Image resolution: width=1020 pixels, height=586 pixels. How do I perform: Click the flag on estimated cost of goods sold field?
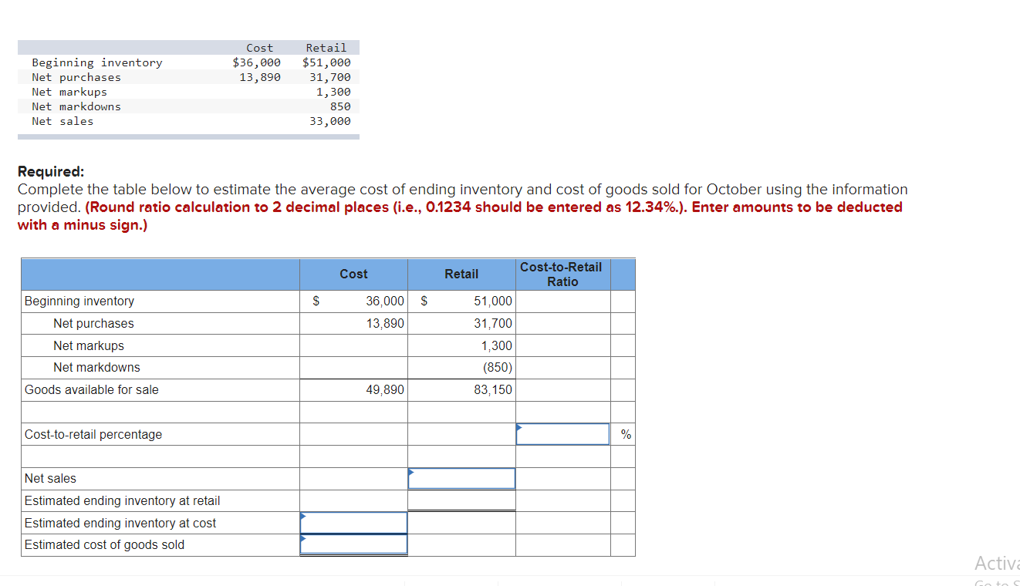point(302,537)
